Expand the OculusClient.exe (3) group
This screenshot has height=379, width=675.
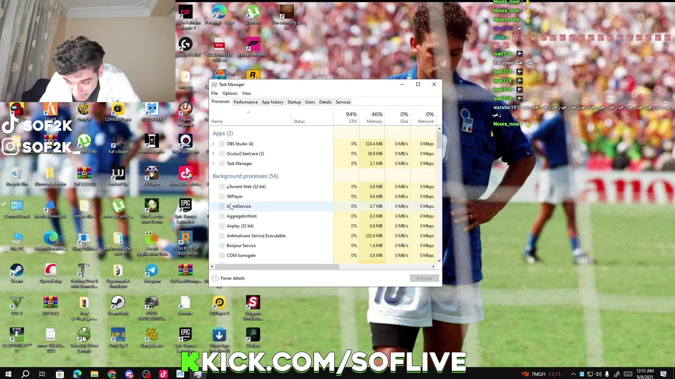click(213, 154)
